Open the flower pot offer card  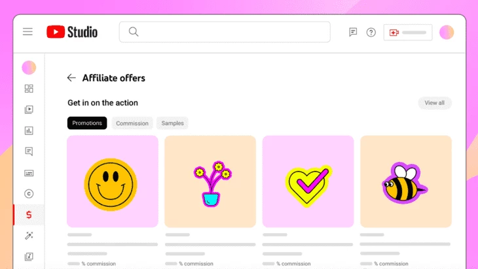(210, 182)
